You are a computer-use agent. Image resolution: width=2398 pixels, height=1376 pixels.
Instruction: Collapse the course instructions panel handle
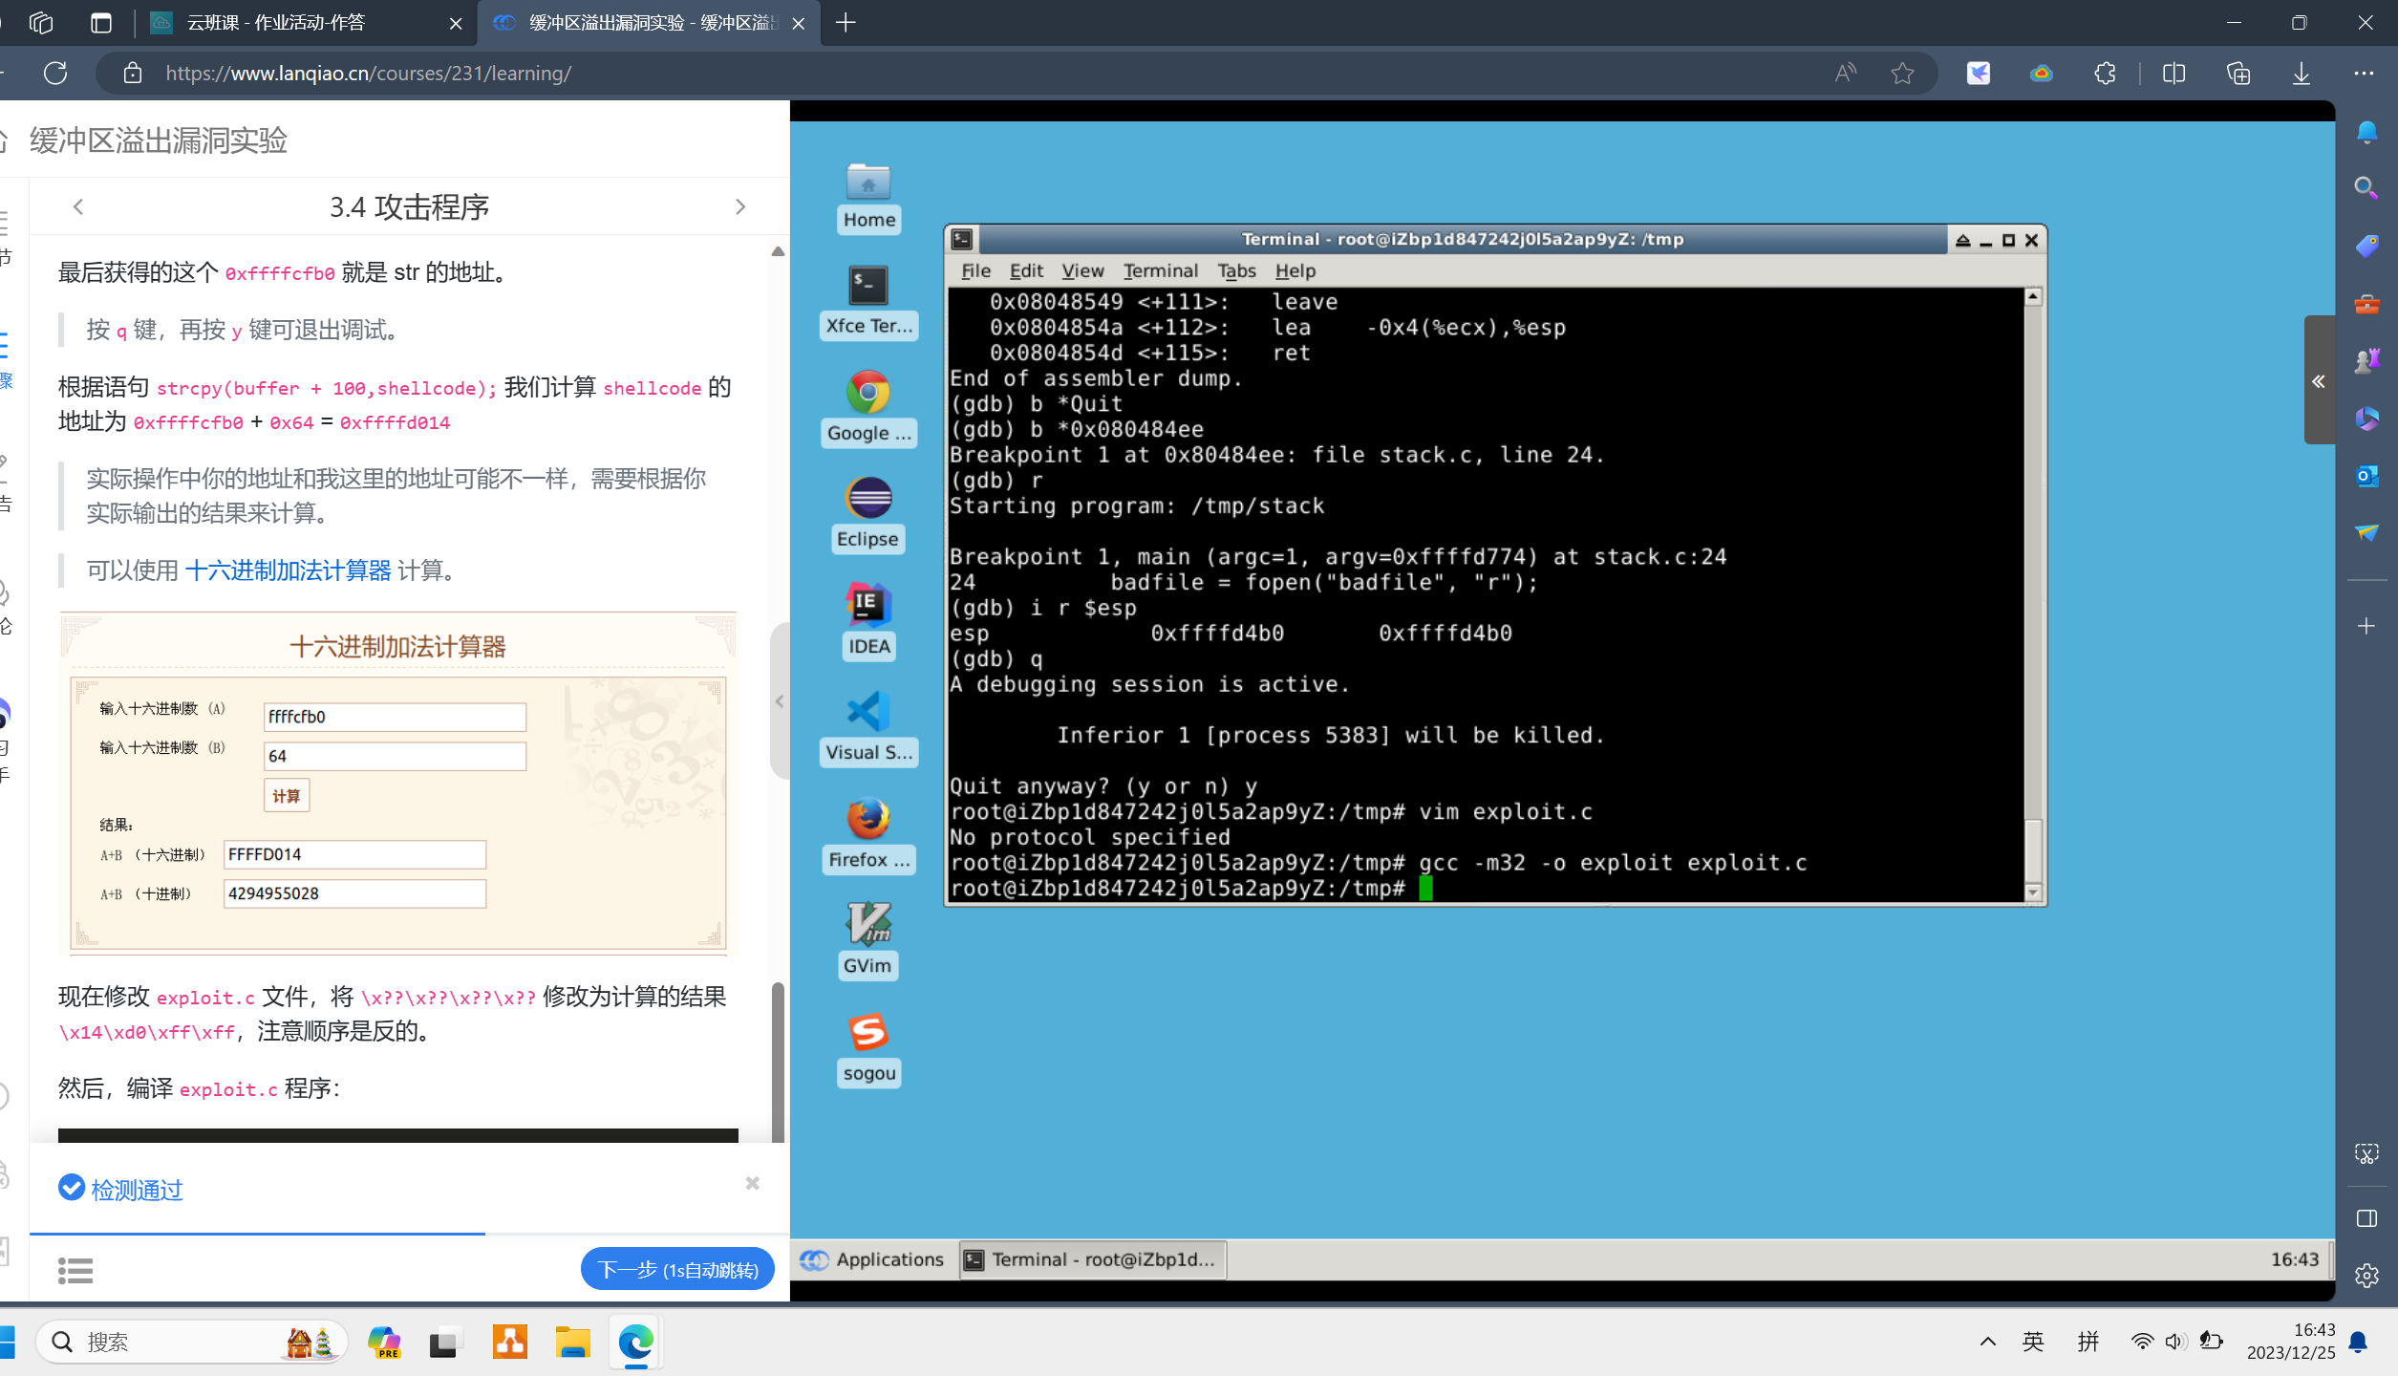pyautogui.click(x=780, y=701)
